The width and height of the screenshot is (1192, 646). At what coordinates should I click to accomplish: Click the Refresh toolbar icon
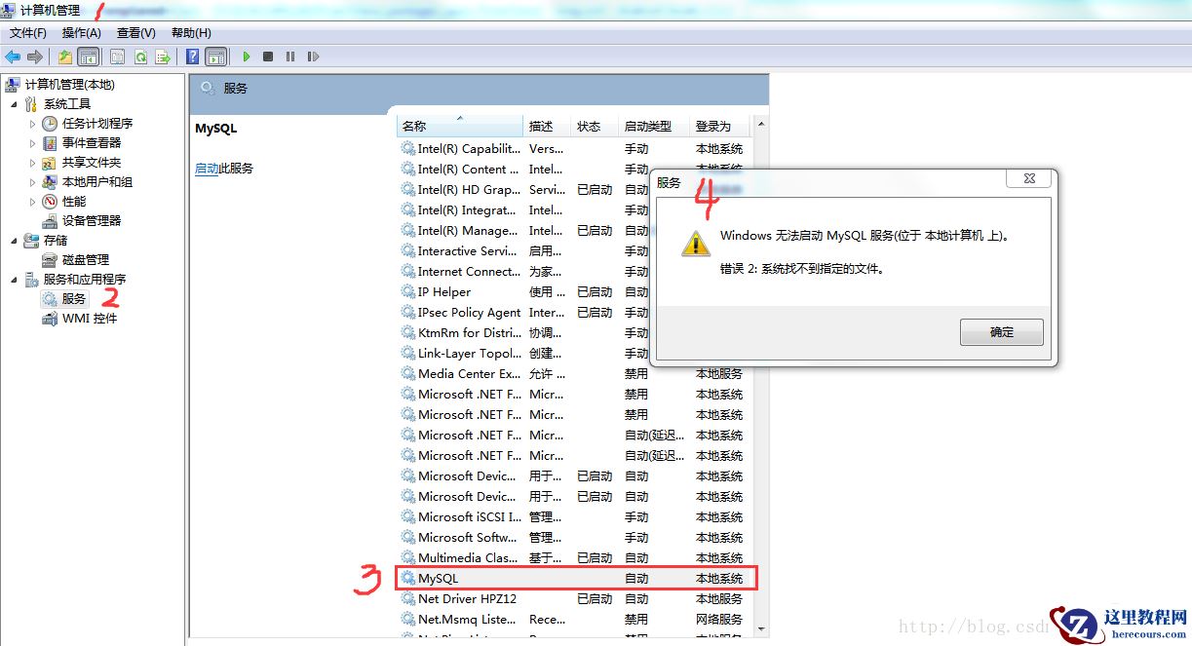pyautogui.click(x=140, y=57)
